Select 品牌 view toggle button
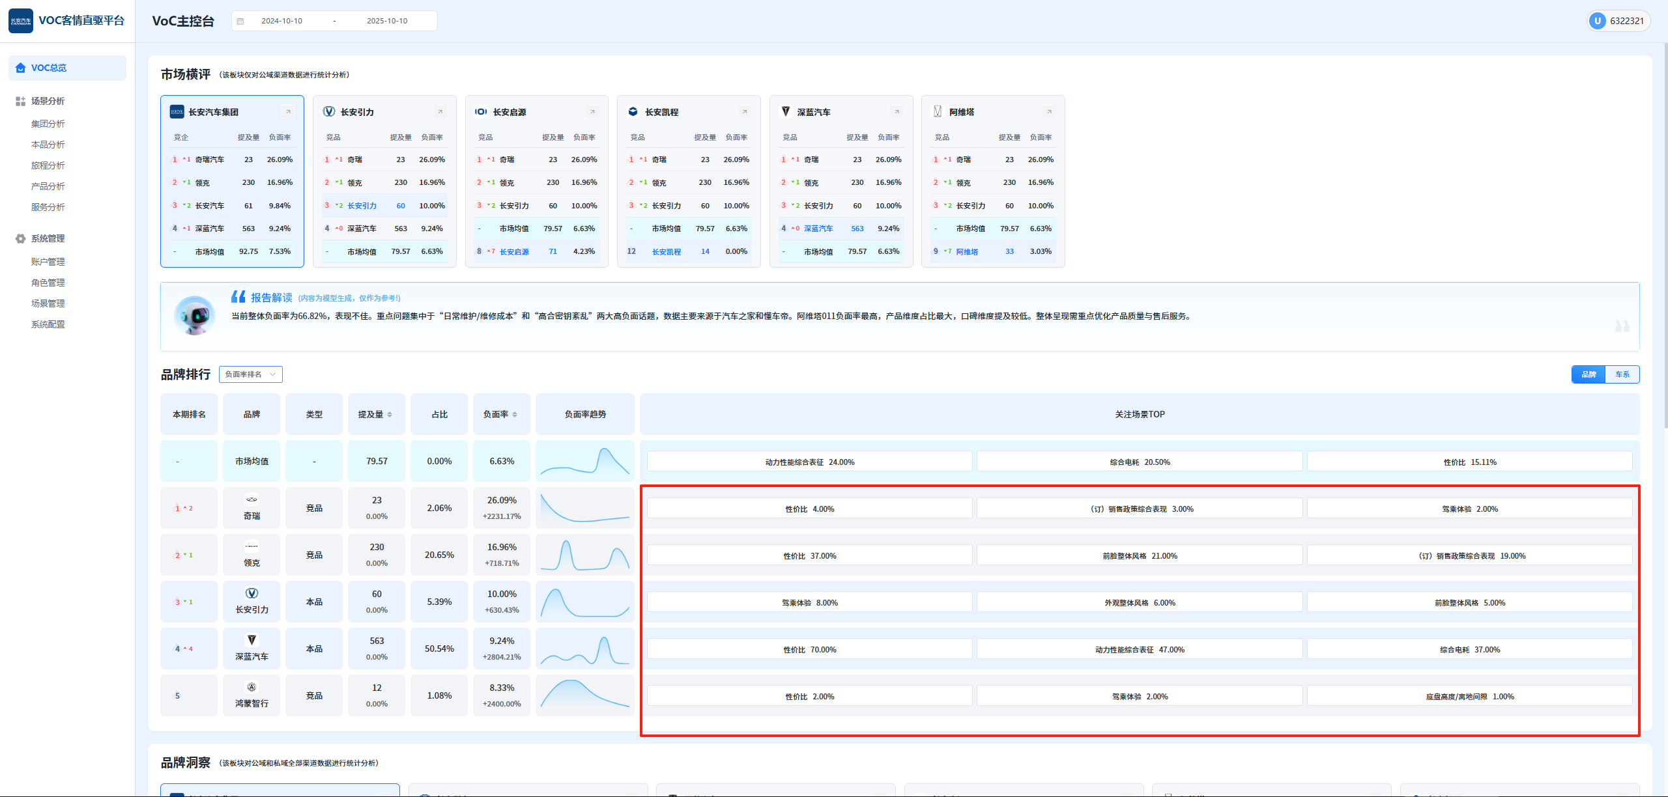 (x=1589, y=374)
